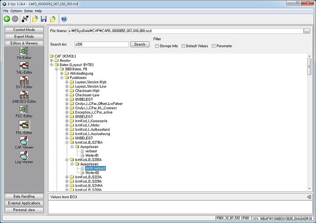Open the FA-Editor
316x223 pixels.
[24, 53]
